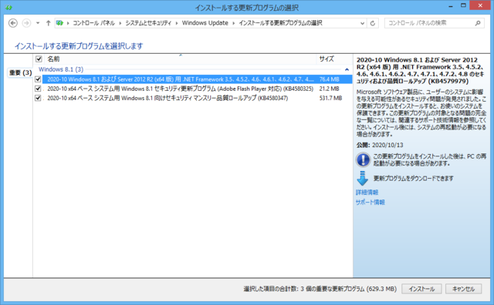
Task: Sort by the サイズ column header
Action: tap(327, 59)
